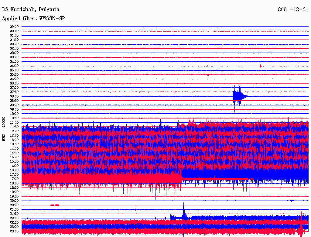Screen dimensions: 311x237
Task: Click the 09:30 time label
Action: click(x=14, y=109)
